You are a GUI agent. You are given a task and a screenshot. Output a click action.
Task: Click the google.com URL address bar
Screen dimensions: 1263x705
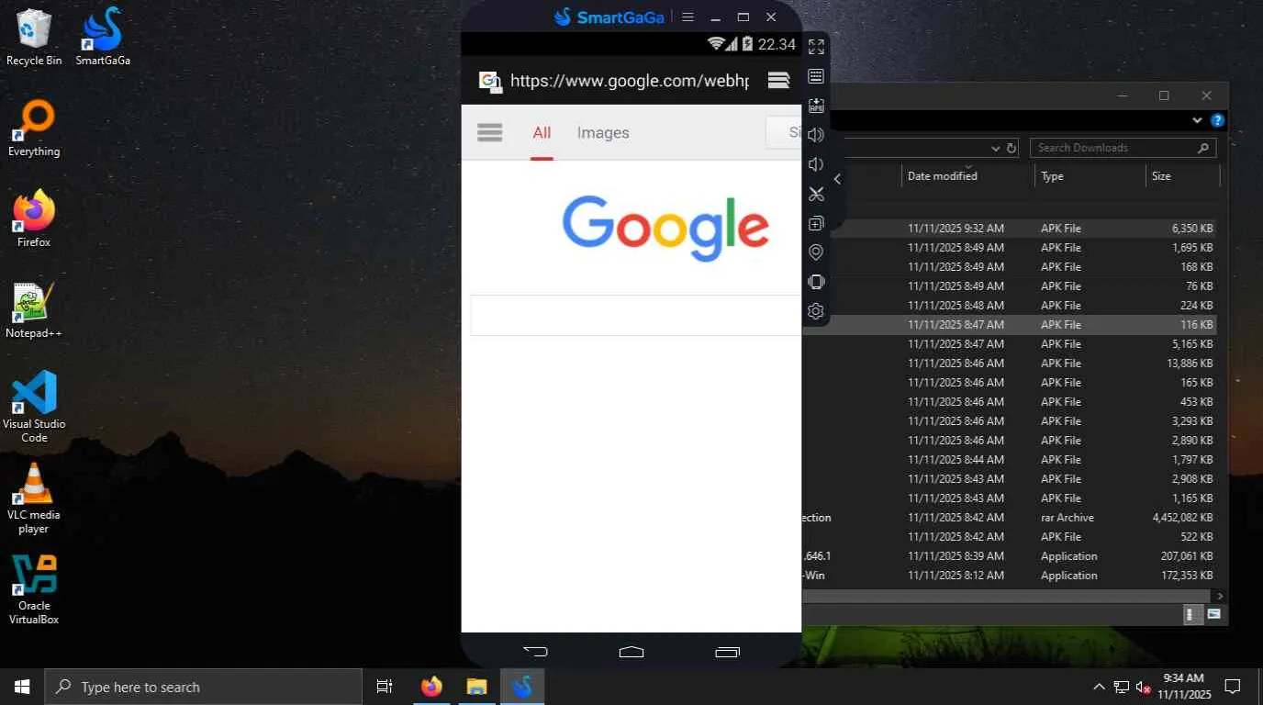[x=630, y=81]
